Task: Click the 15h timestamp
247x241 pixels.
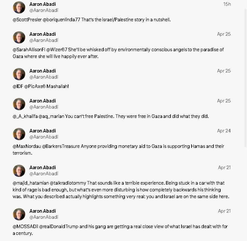Action: coord(227,4)
